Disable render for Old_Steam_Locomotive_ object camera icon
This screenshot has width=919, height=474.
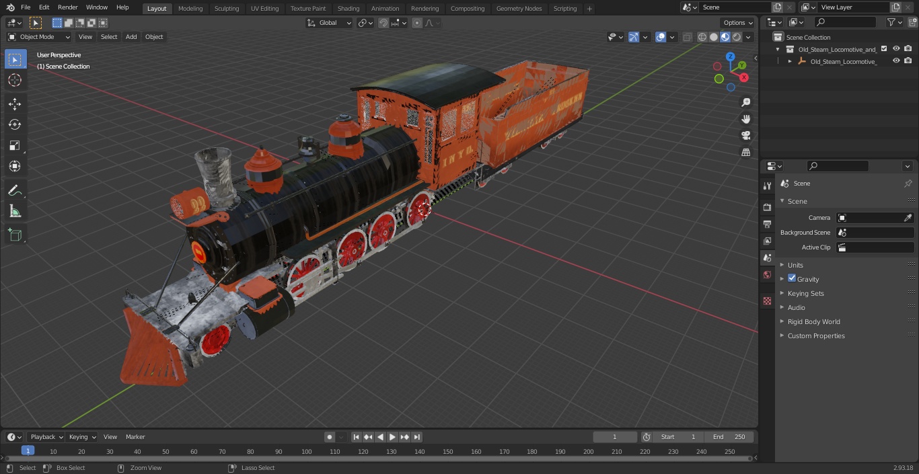tap(908, 61)
